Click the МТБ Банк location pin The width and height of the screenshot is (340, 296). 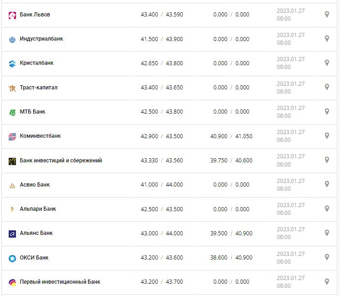tap(327, 111)
